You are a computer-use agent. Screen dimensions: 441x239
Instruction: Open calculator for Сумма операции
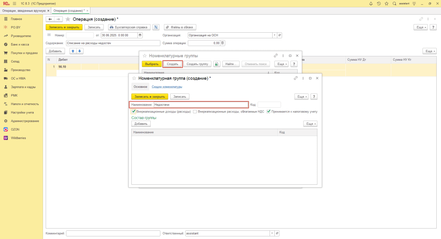pos(223,43)
